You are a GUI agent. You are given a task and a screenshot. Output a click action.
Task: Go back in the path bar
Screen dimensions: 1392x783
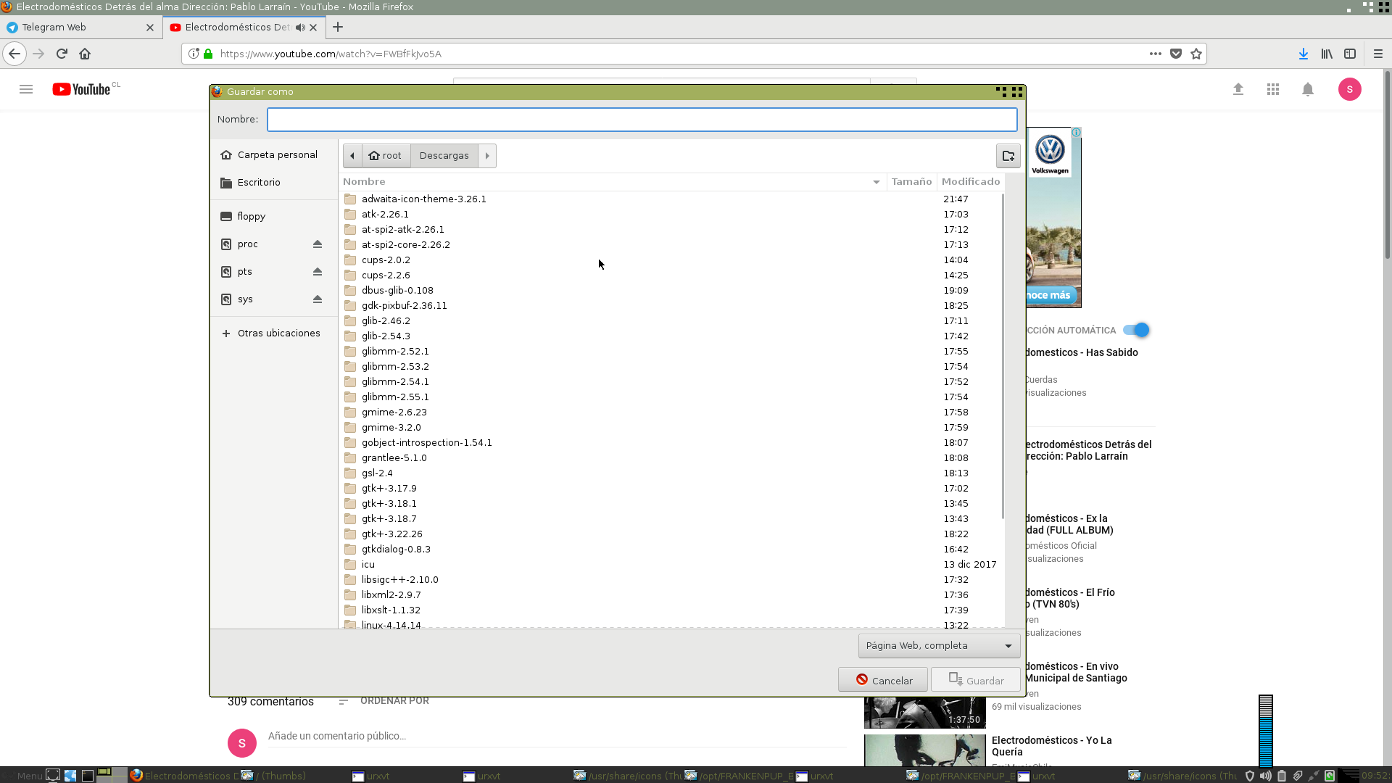pyautogui.click(x=352, y=156)
